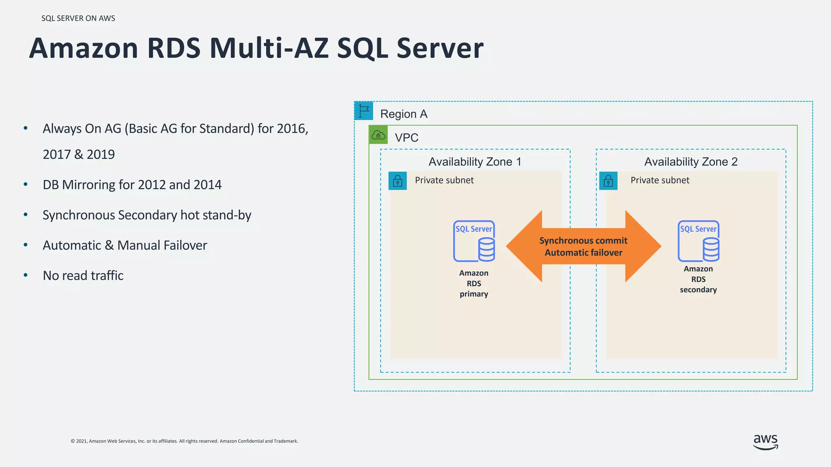
Task: Click 'Private subnet' label in Availability Zone 2
Action: click(x=660, y=180)
